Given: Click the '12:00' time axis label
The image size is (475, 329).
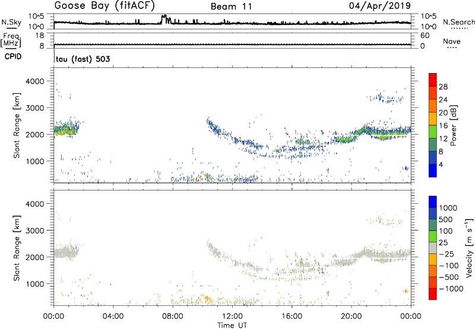Looking at the screenshot, I should [x=232, y=317].
